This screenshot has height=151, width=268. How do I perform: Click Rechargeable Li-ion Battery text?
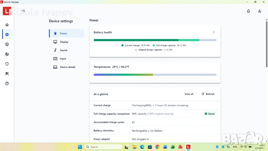point(147,130)
